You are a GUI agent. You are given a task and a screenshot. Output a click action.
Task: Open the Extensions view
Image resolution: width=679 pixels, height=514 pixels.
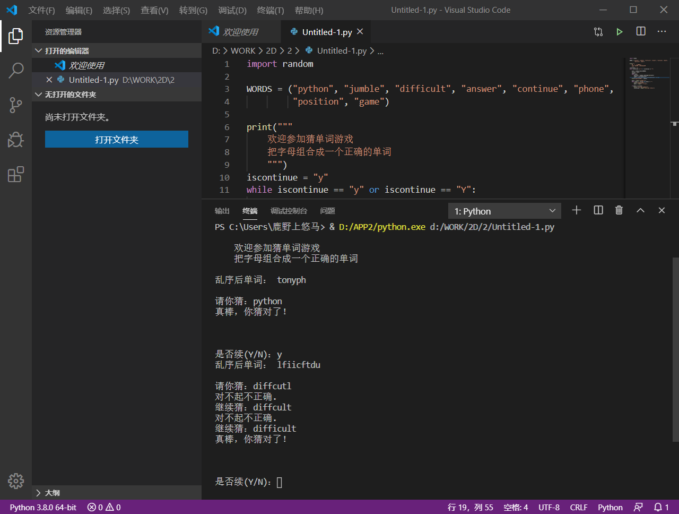[16, 174]
